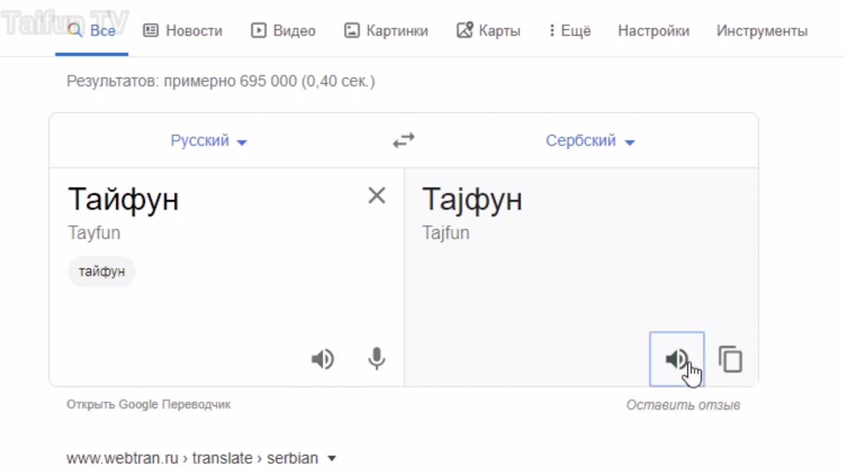
Task: Swap the Russian and Serbian languages
Action: [404, 140]
